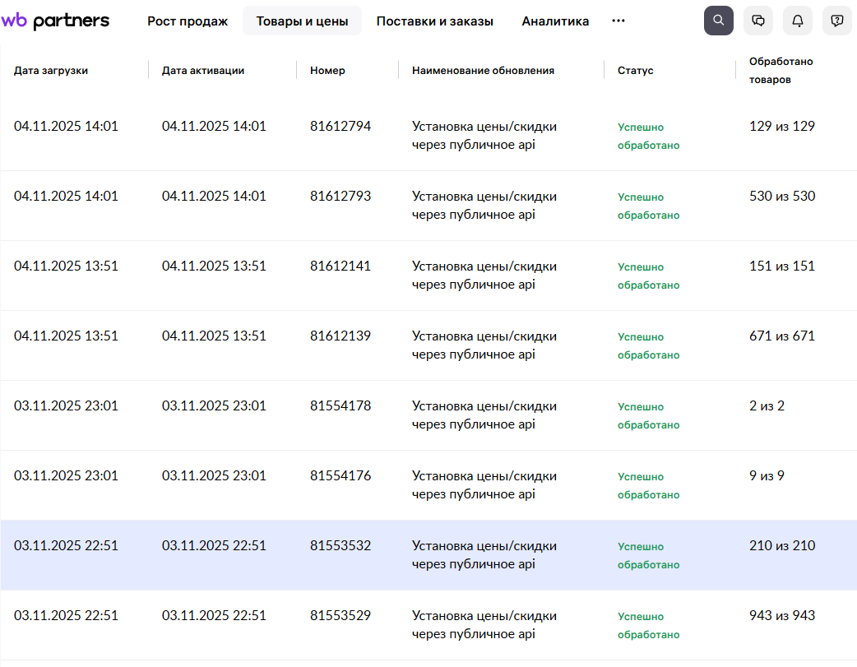Select row with number 81612794
Screen dimensions: 857x667
tap(340, 127)
